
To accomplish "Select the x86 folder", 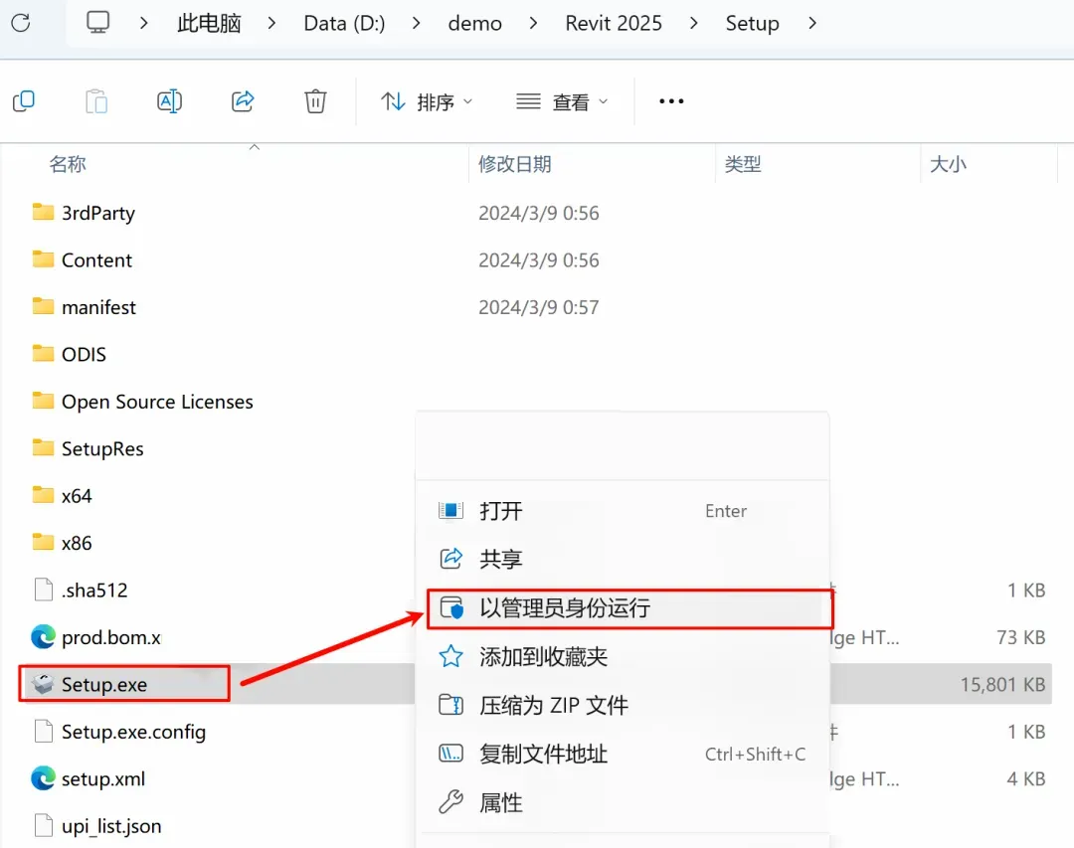I will 76,544.
